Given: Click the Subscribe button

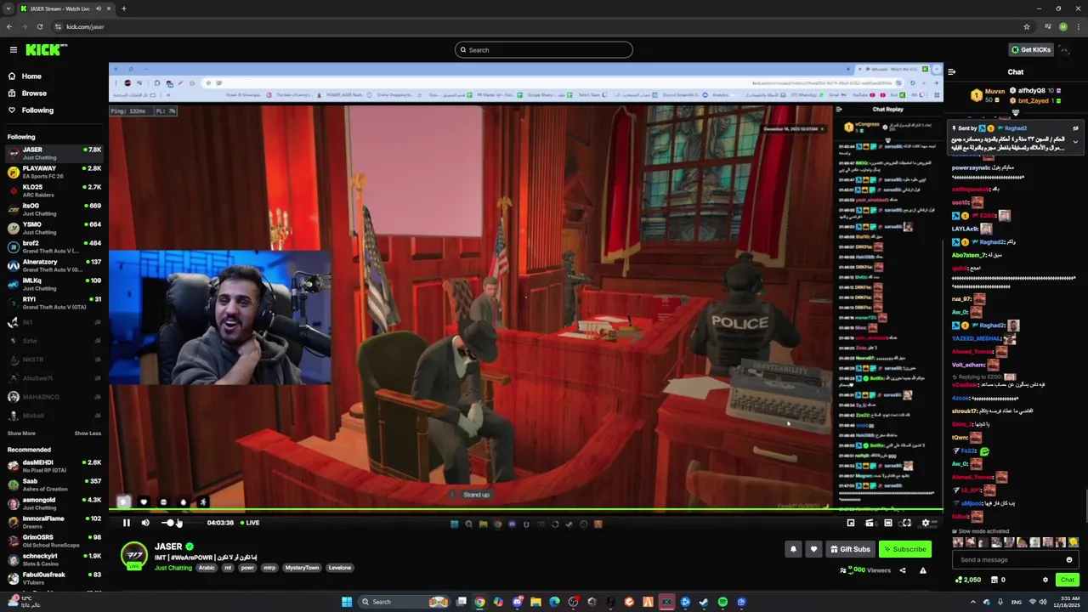Looking at the screenshot, I should (904, 549).
